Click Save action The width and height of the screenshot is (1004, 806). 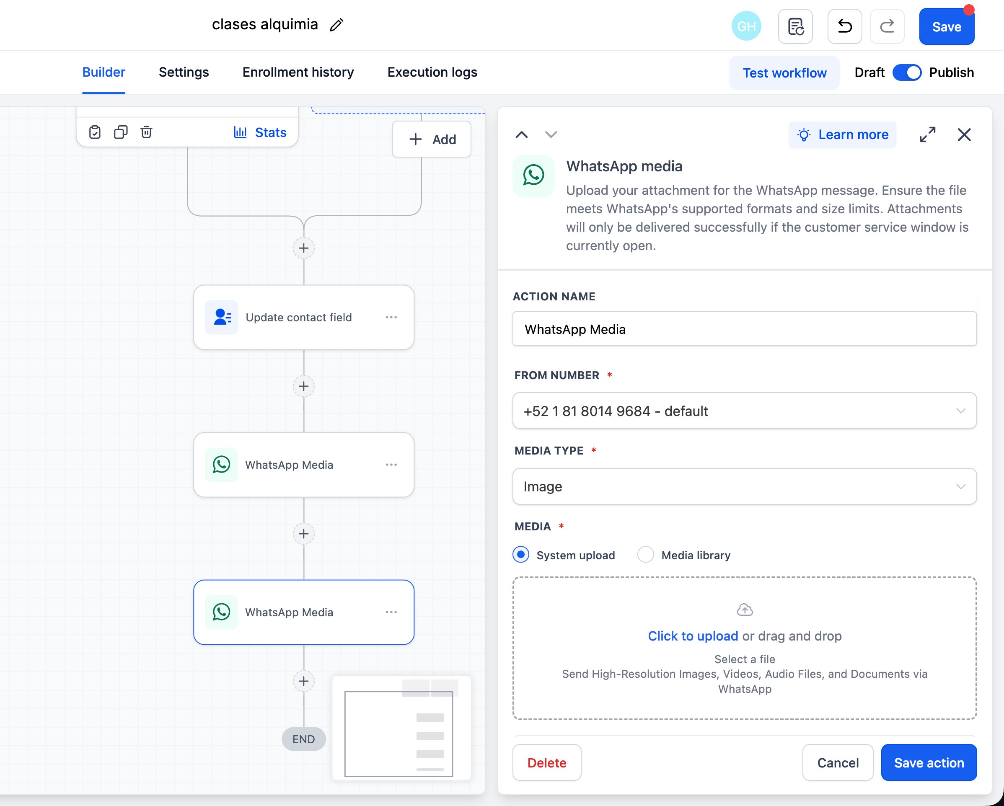pyautogui.click(x=929, y=762)
